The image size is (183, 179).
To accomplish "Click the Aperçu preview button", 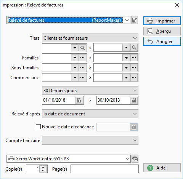I will point(162,31).
